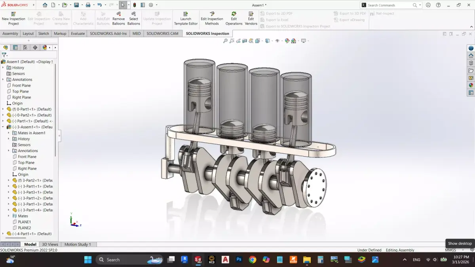Click DimXpertManager crosshair tab icon
The image size is (475, 267).
(x=35, y=47)
